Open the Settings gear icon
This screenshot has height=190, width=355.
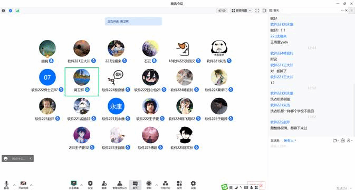tap(193, 185)
